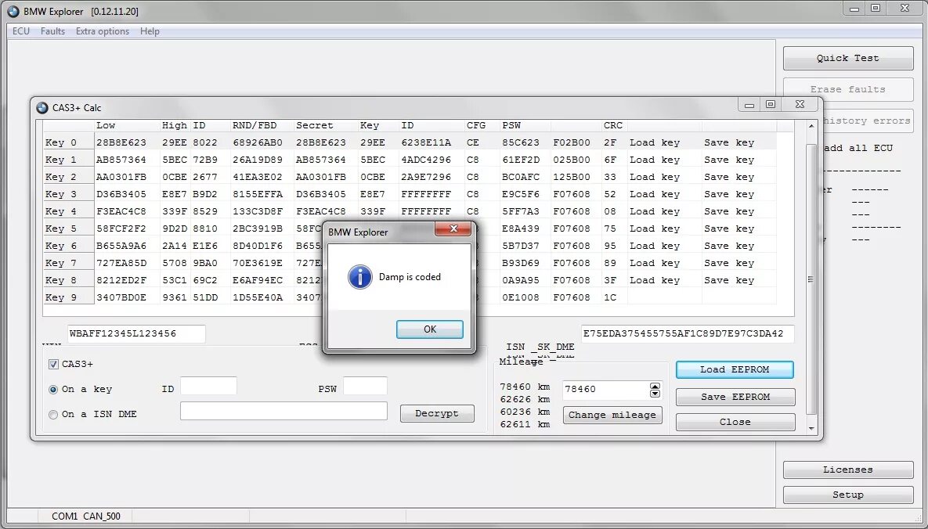Open the Help menu
This screenshot has height=529, width=928.
(x=150, y=31)
